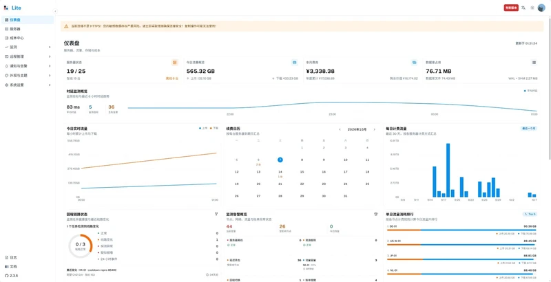
Task: Select day 6 in the renewal calendar
Action: pos(258,160)
